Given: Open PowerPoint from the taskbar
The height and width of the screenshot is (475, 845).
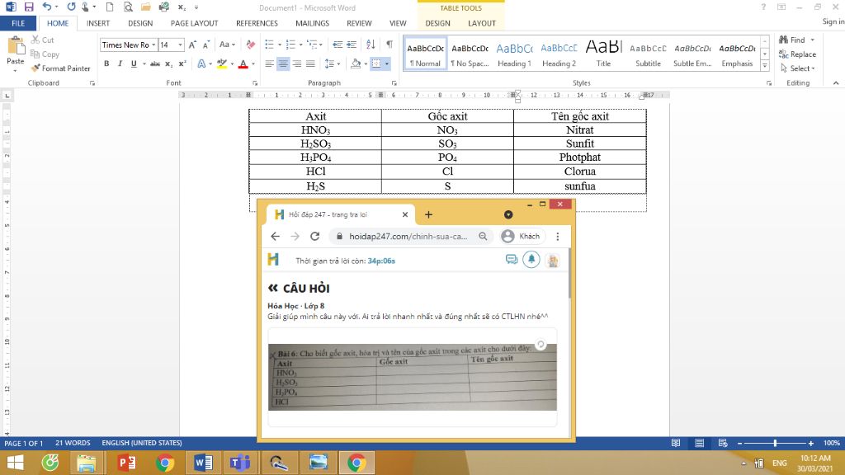Looking at the screenshot, I should pos(126,463).
